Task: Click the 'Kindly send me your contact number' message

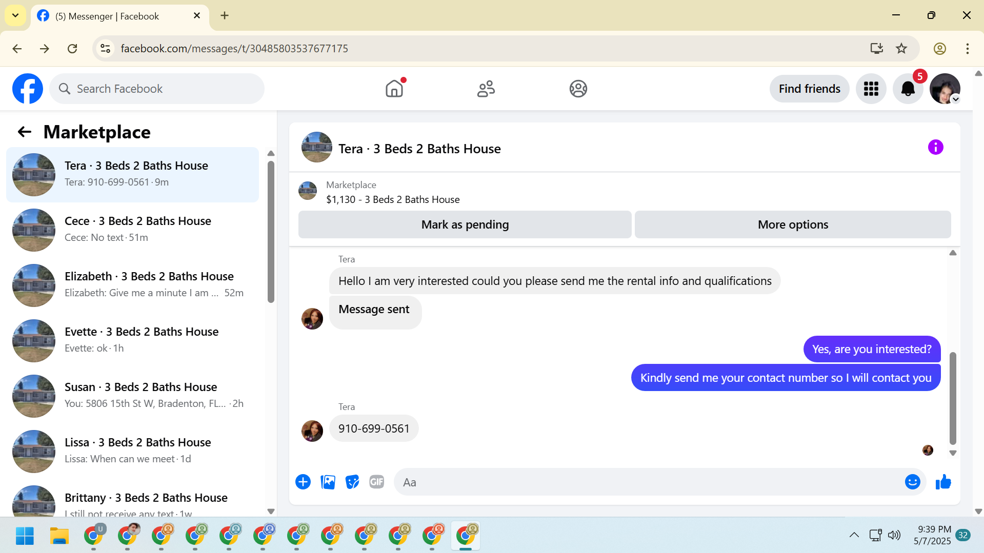Action: coord(786,378)
